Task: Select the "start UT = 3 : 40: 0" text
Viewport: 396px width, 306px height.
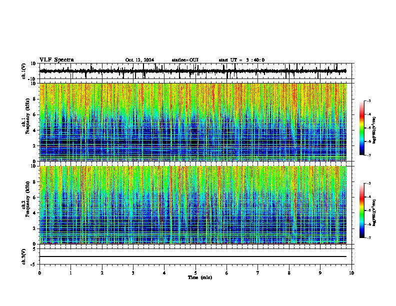Action: tap(241, 60)
